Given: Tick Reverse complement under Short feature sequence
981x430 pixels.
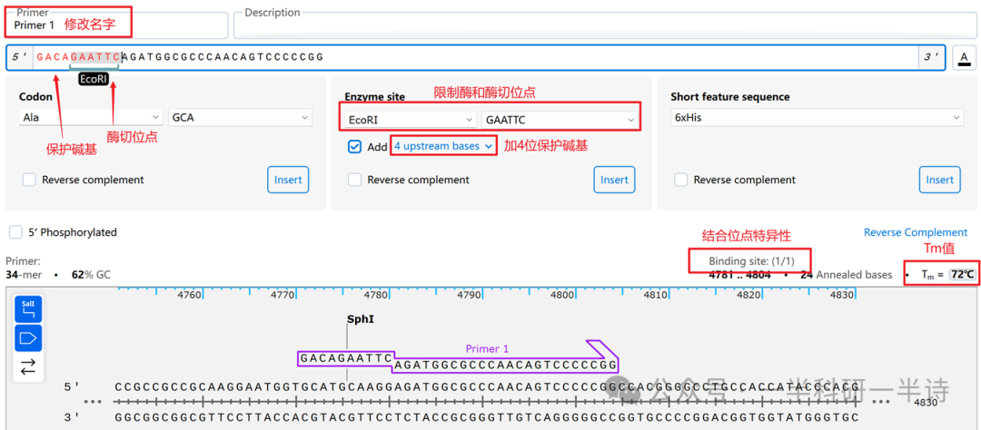Looking at the screenshot, I should click(x=680, y=180).
